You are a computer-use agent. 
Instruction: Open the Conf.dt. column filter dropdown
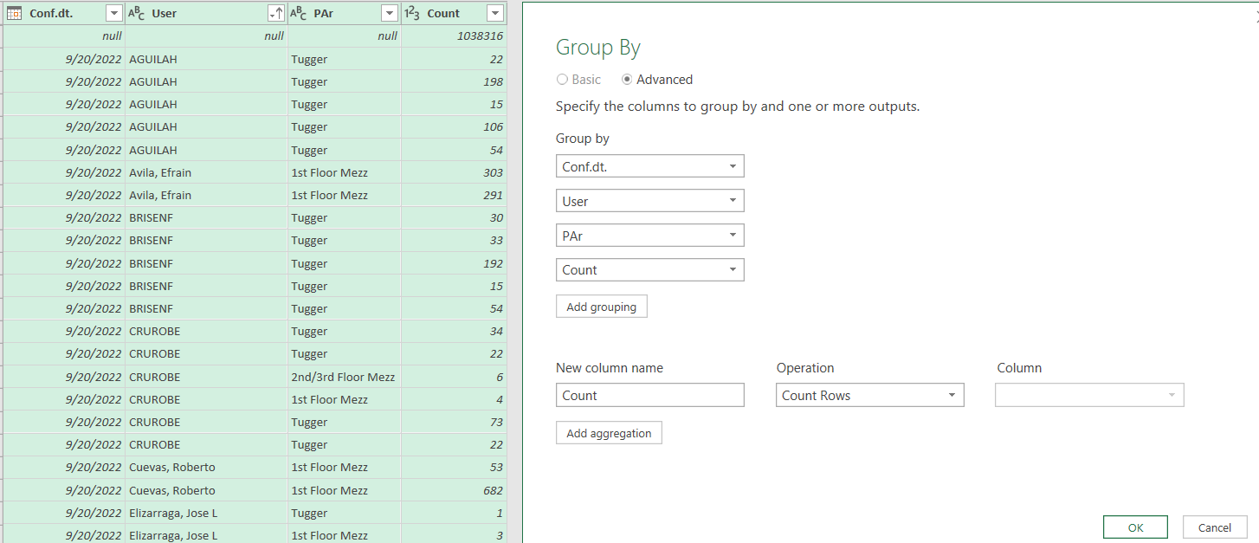coord(113,13)
